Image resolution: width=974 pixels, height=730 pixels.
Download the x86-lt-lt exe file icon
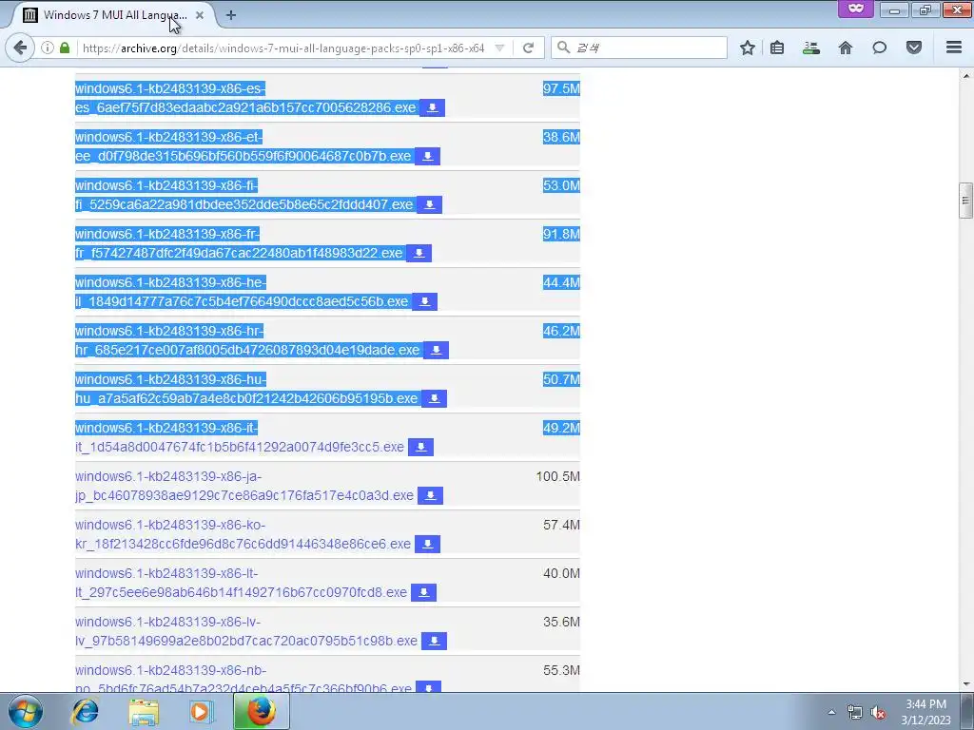pos(423,592)
